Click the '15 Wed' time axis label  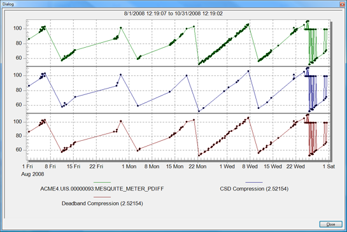pyautogui.click(x=273, y=166)
